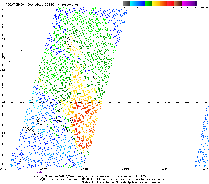Click the '>50 knots' legend label
This screenshot has width=209, height=184.
tap(201, 8)
